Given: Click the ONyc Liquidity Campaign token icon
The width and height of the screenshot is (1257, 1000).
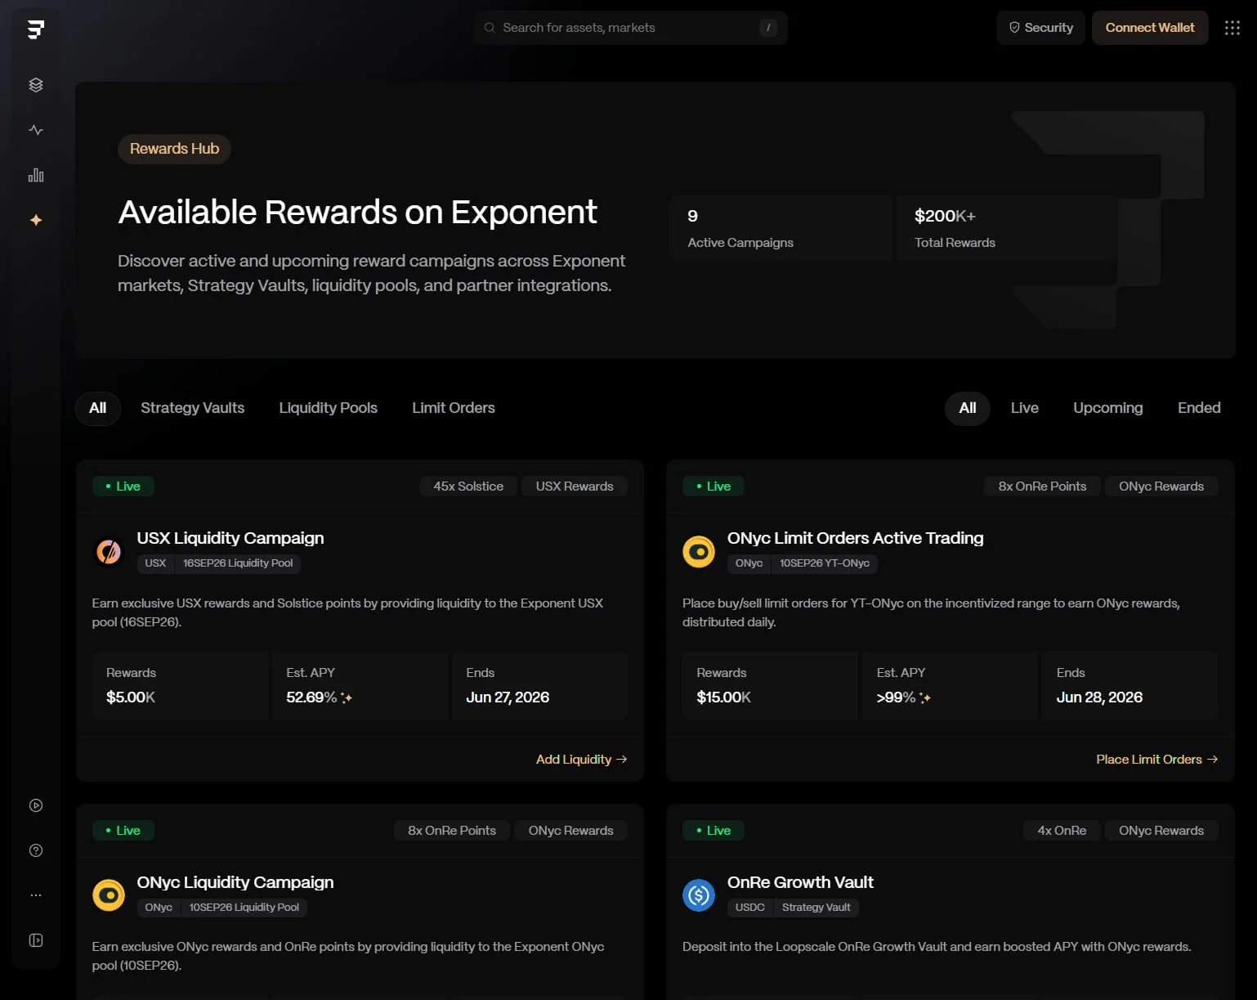Looking at the screenshot, I should 109,895.
